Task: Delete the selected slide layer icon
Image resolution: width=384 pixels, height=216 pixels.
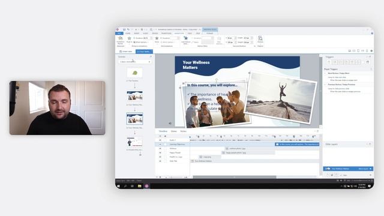Action: coord(336,175)
